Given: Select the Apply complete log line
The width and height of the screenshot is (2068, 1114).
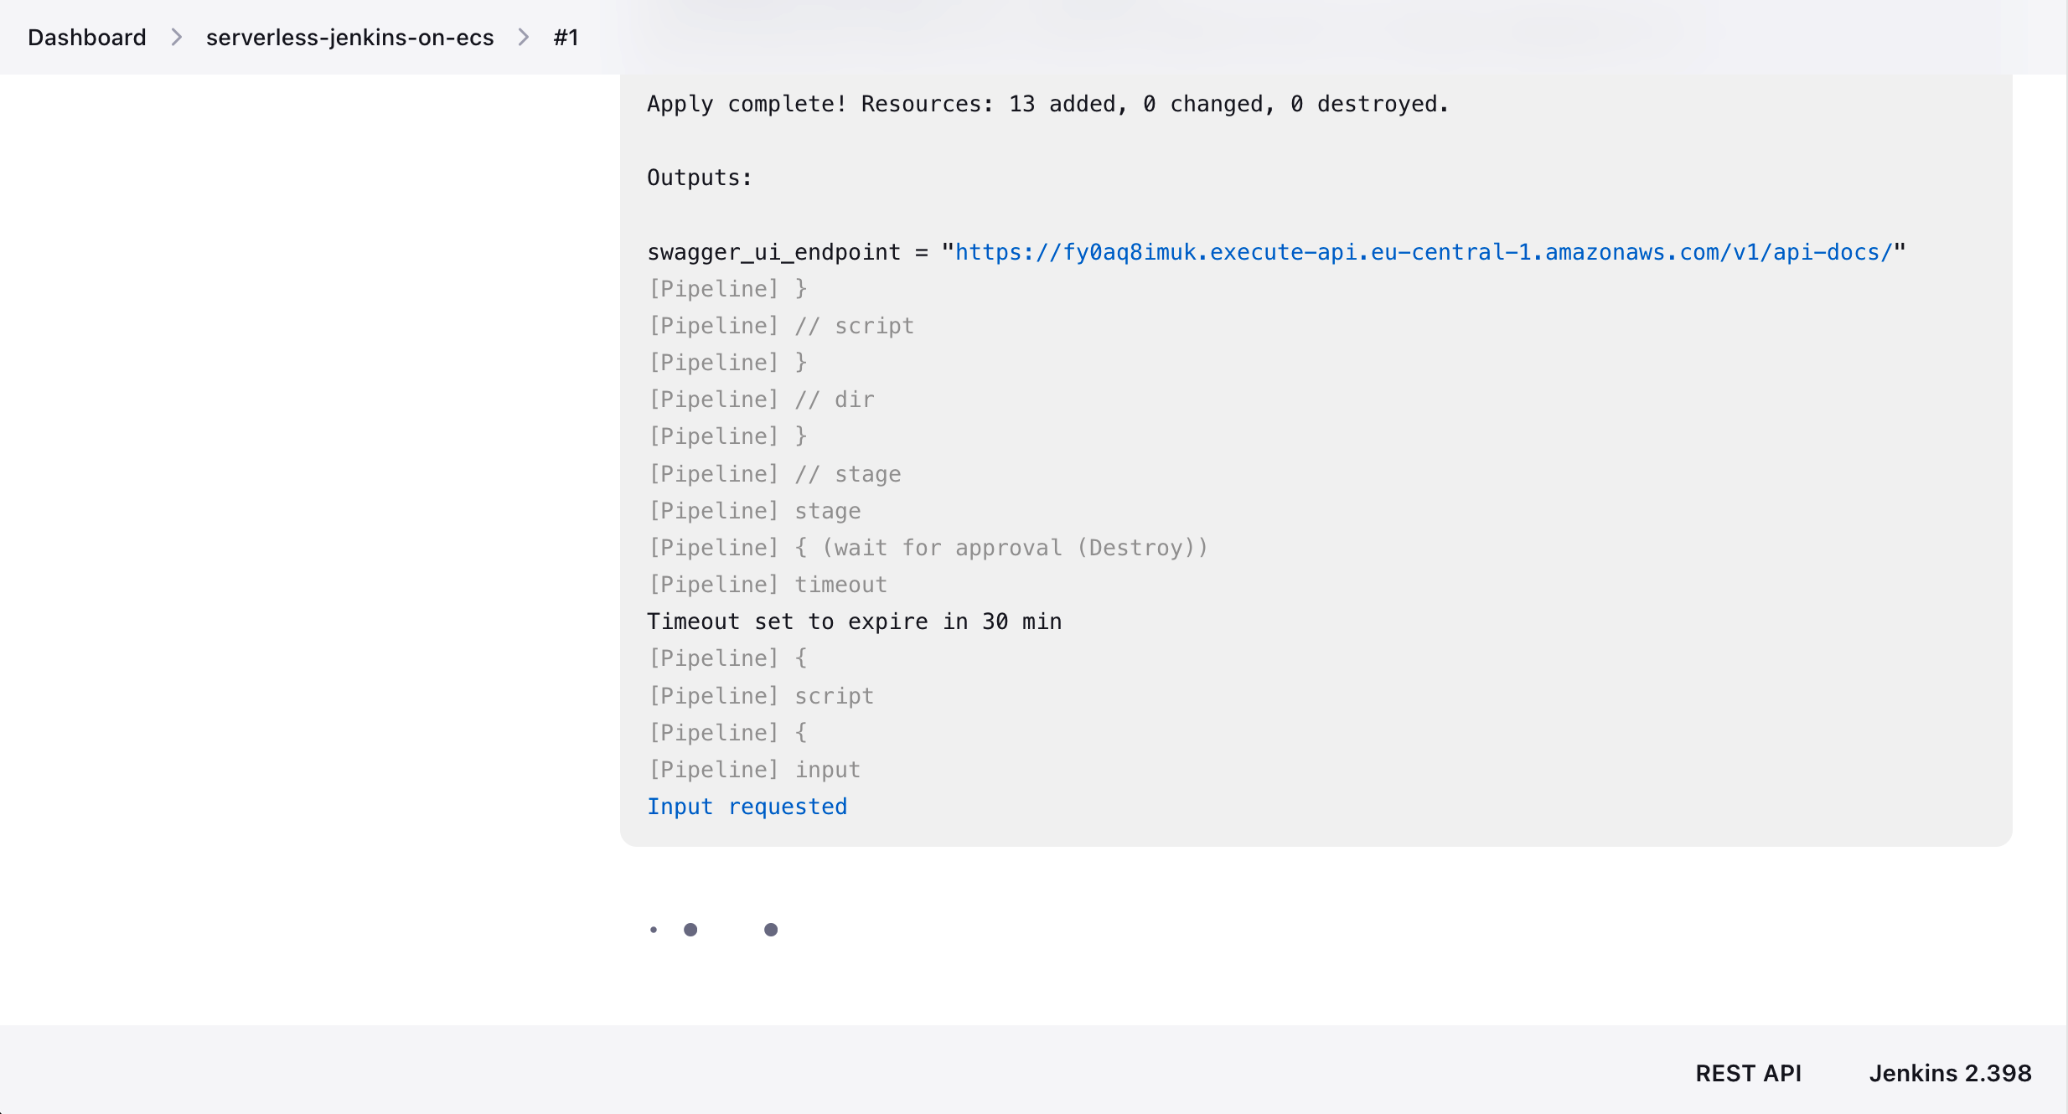Looking at the screenshot, I should point(1047,104).
